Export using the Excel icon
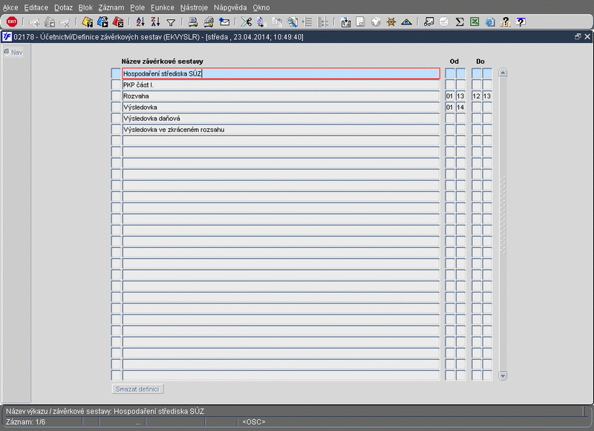 (x=474, y=22)
